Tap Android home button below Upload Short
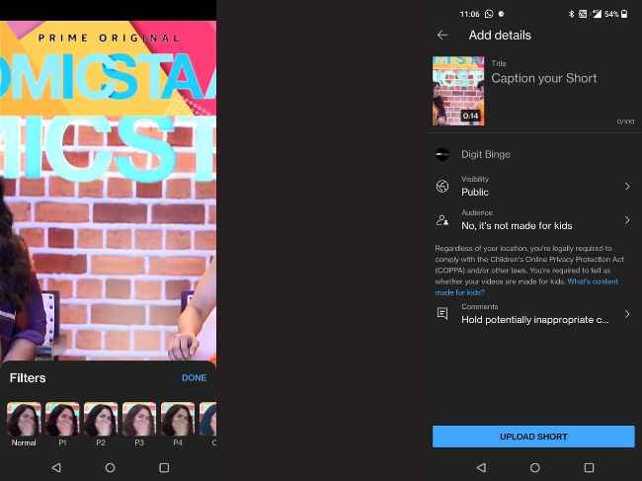642x481 pixels. pos(534,467)
